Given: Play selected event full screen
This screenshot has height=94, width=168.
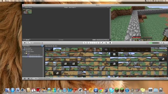Looking at the screenshot, I should (28, 79).
